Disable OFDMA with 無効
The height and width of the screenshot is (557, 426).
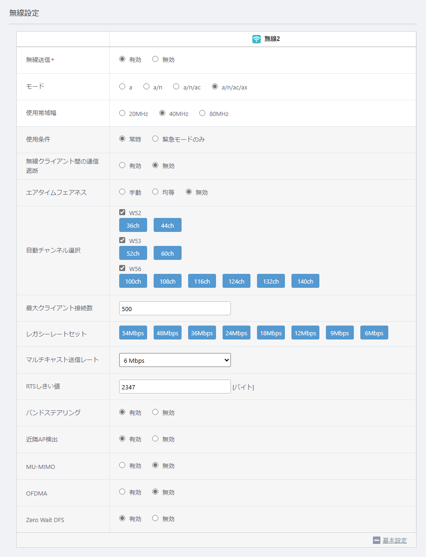click(x=155, y=492)
